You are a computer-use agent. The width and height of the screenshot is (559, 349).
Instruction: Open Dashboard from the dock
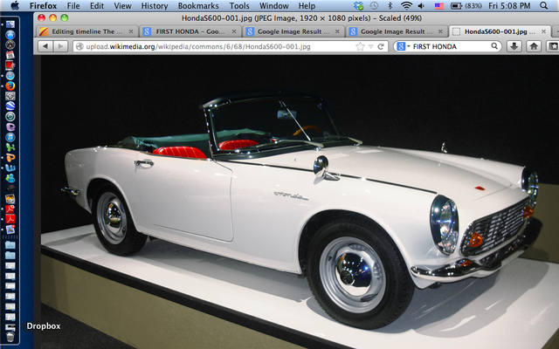pos(10,44)
